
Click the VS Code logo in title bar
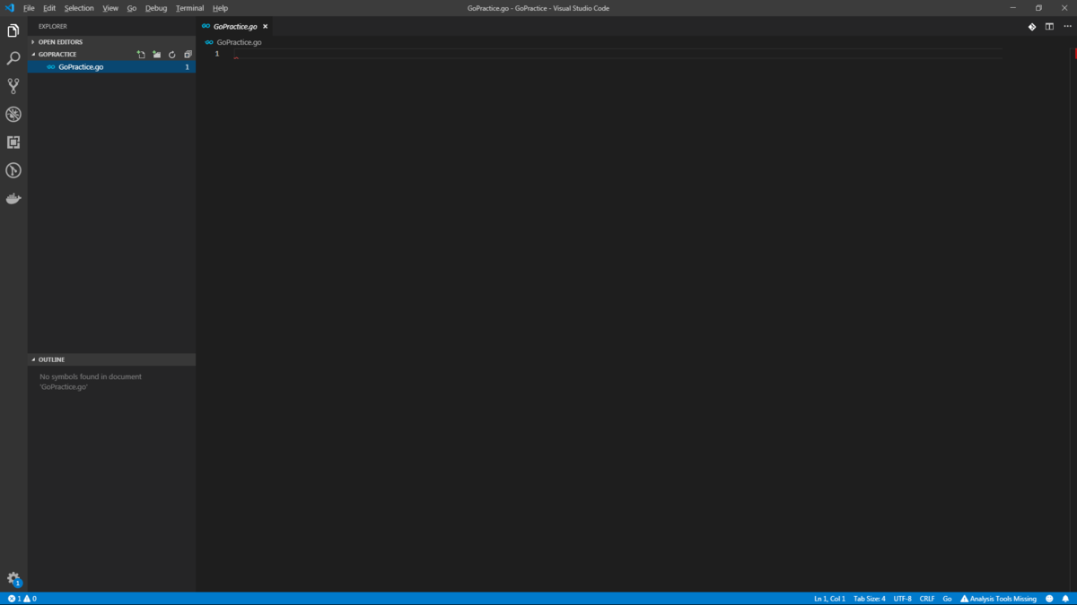10,8
